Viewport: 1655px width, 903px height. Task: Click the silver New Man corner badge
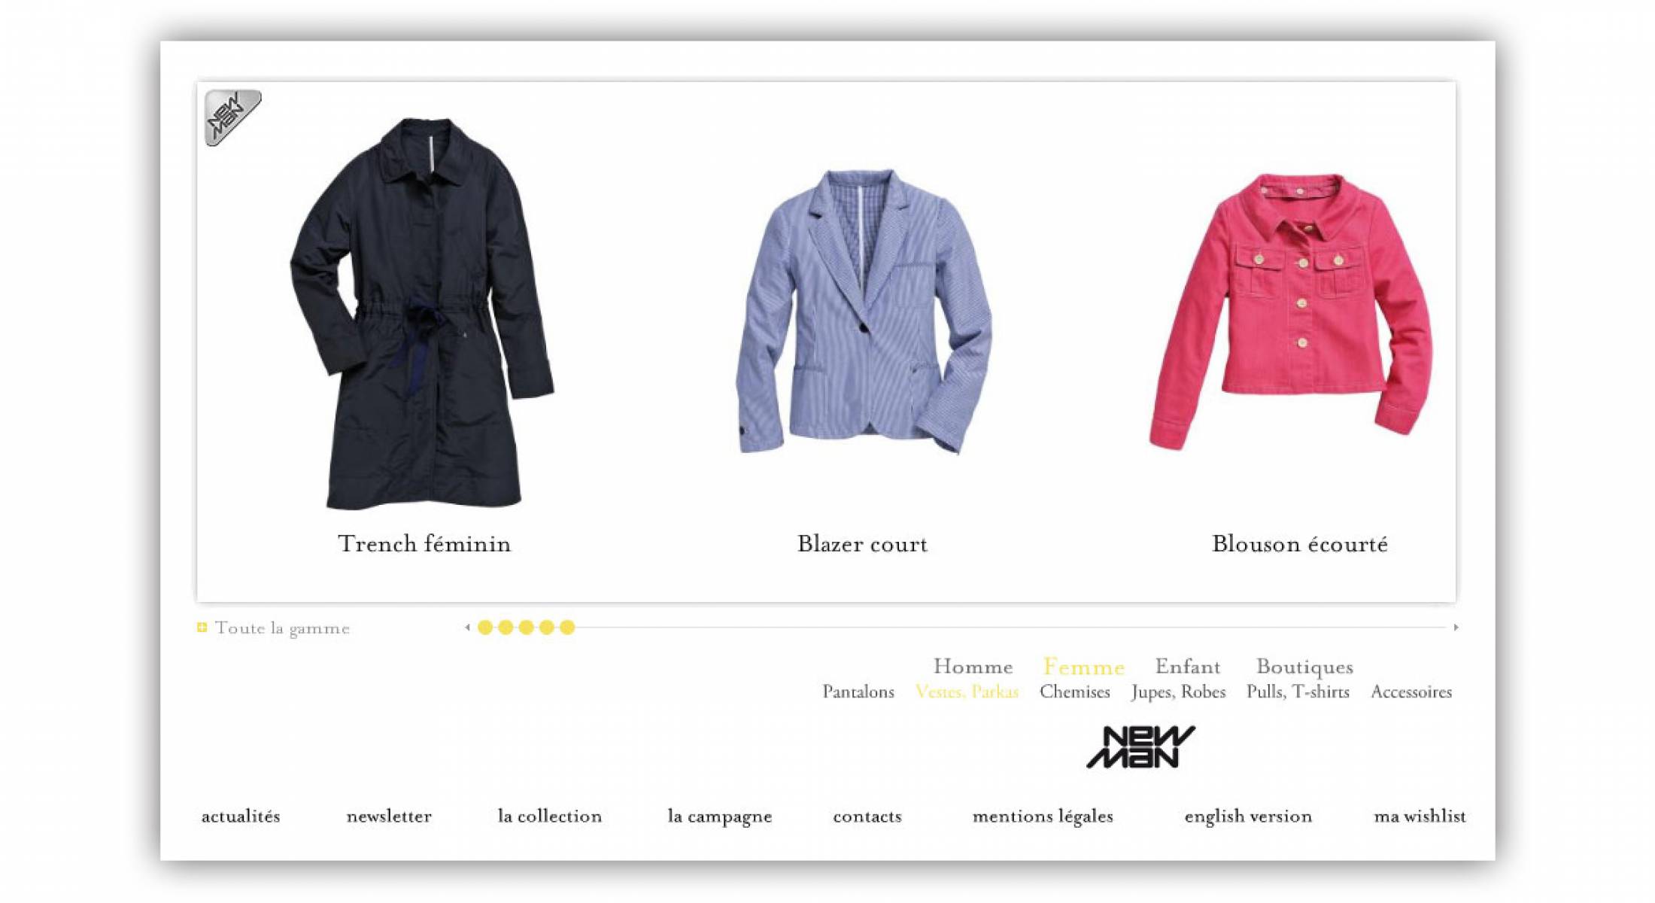[232, 117]
